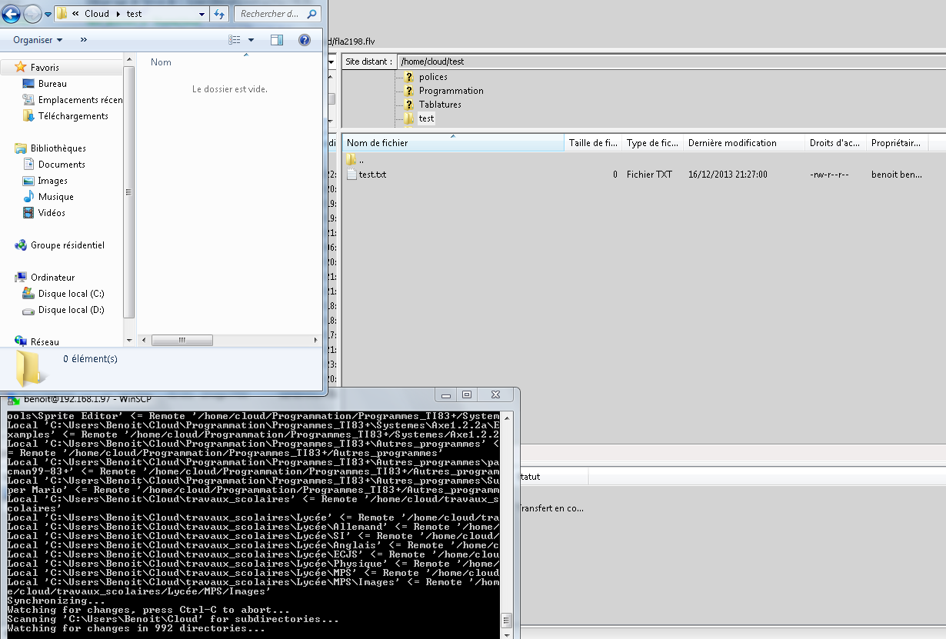Image resolution: width=946 pixels, height=639 pixels.
Task: Select Bibliothèques in the navigation pane
Action: [58, 148]
